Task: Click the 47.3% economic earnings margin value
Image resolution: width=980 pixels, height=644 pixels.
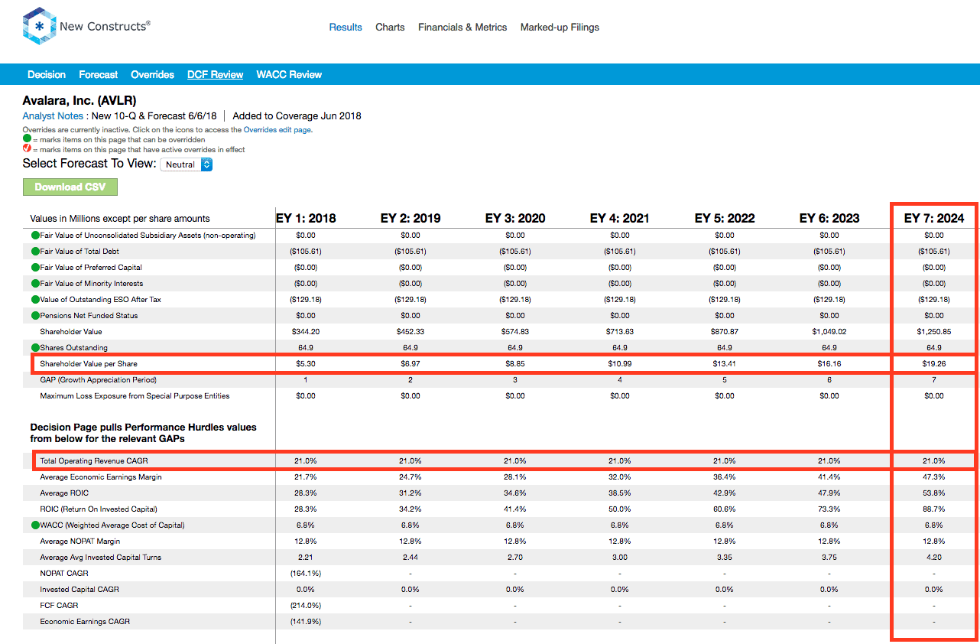Action: pyautogui.click(x=934, y=476)
